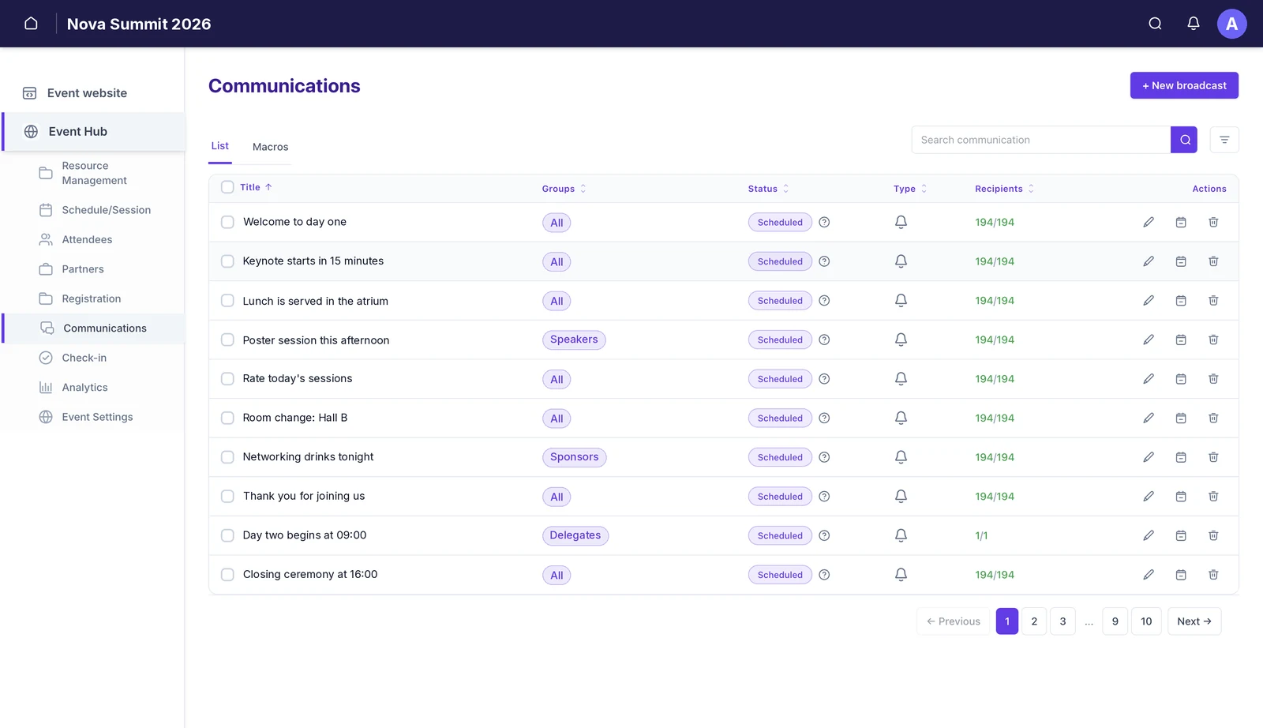
Task: Reschedule Welcome to day one via calendar icon
Action: click(1181, 223)
